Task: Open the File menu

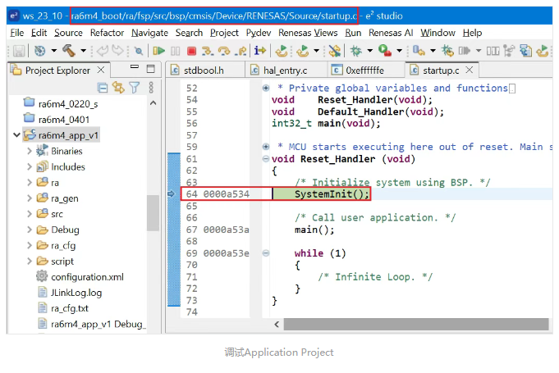Action: click(16, 33)
